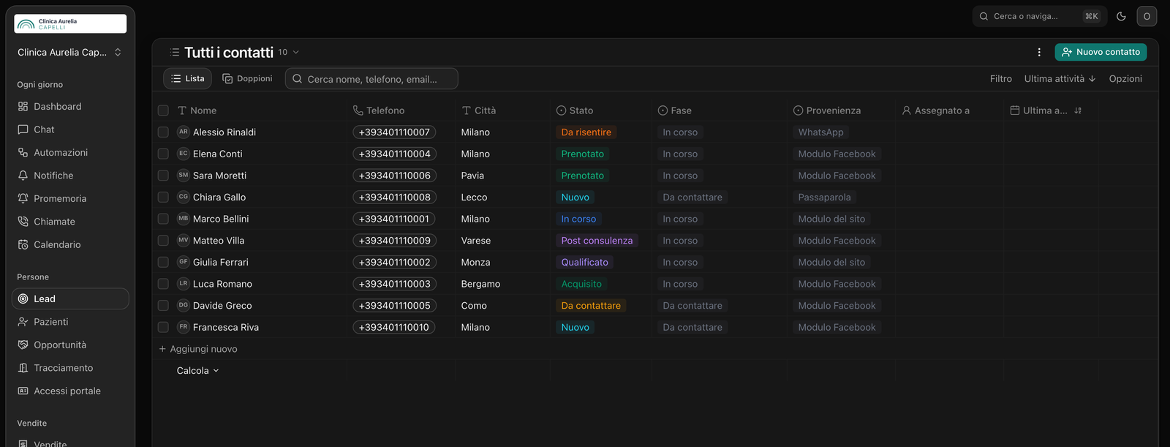
Task: Switch to Doppioni tab
Action: point(247,78)
